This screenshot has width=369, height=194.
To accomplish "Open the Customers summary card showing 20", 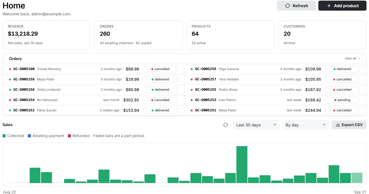I will 322,35.
